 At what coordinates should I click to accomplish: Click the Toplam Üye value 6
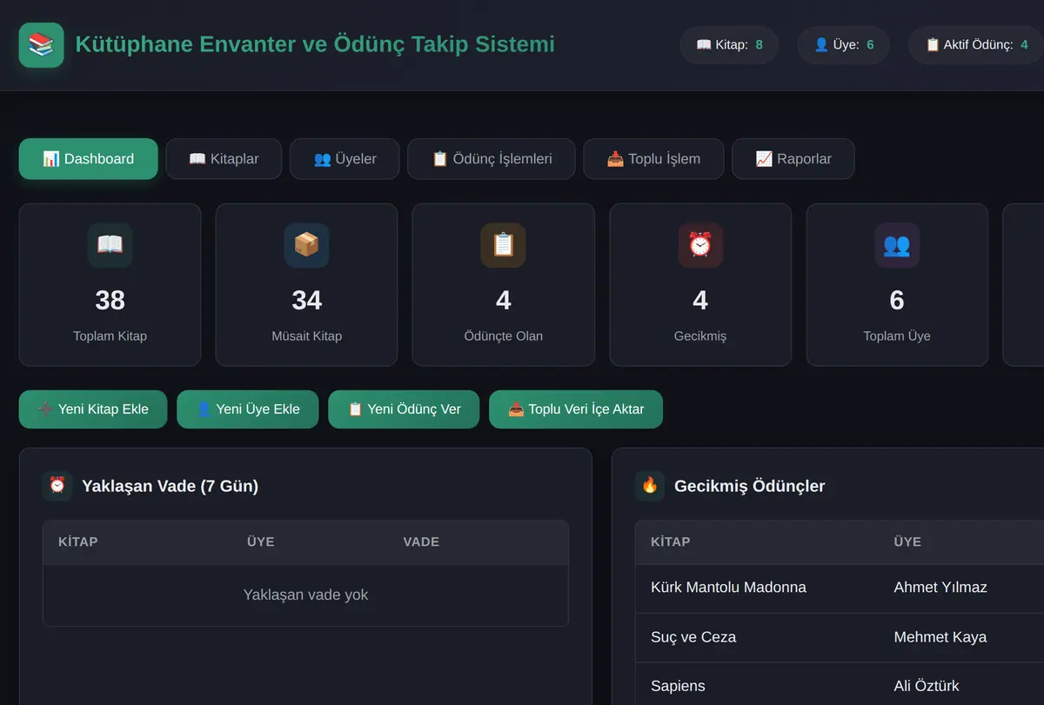(x=897, y=301)
